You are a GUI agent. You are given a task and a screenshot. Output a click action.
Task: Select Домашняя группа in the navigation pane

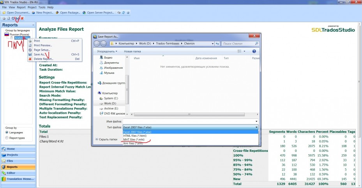(111, 83)
